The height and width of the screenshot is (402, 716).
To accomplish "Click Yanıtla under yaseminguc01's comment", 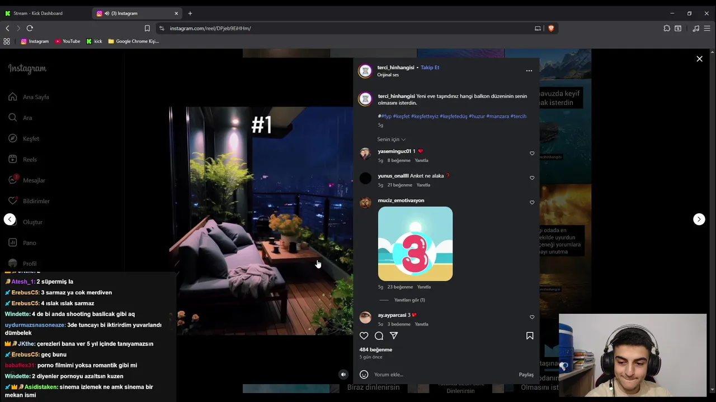I will tap(421, 161).
